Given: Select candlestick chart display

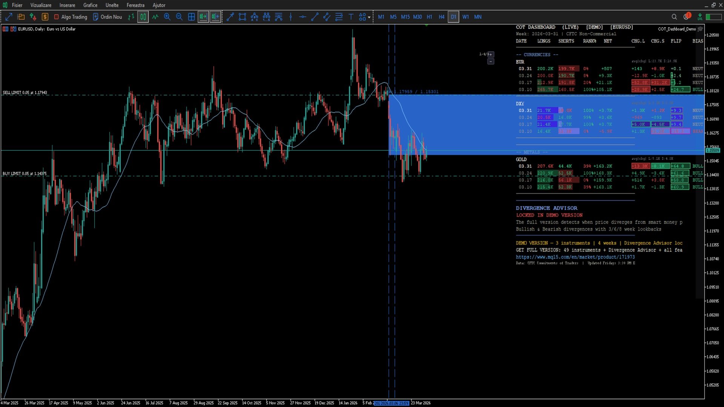Looking at the screenshot, I should 143,17.
